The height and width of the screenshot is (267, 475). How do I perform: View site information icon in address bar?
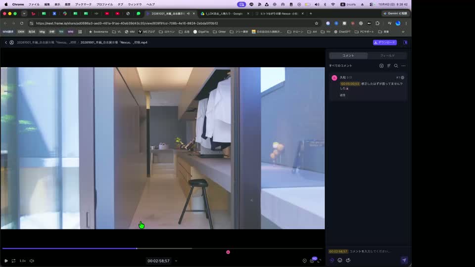tap(31, 23)
